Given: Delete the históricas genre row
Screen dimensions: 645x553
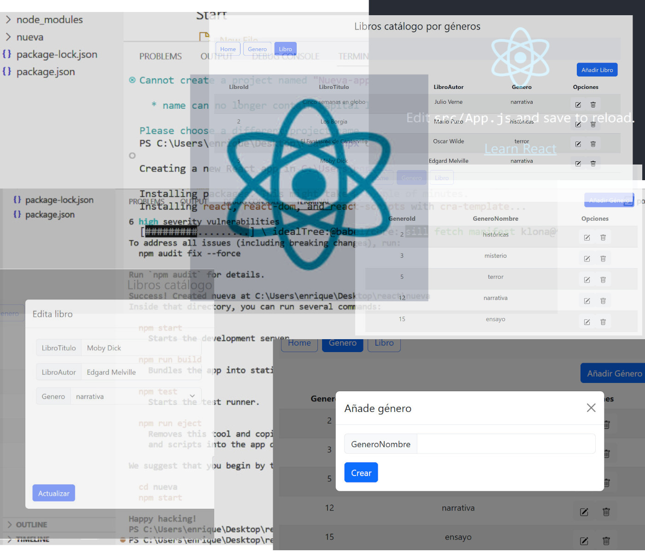Looking at the screenshot, I should pos(603,237).
